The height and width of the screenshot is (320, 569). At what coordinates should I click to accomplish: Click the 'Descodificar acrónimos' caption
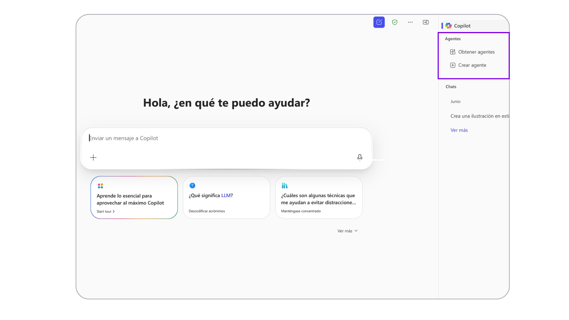pos(207,211)
